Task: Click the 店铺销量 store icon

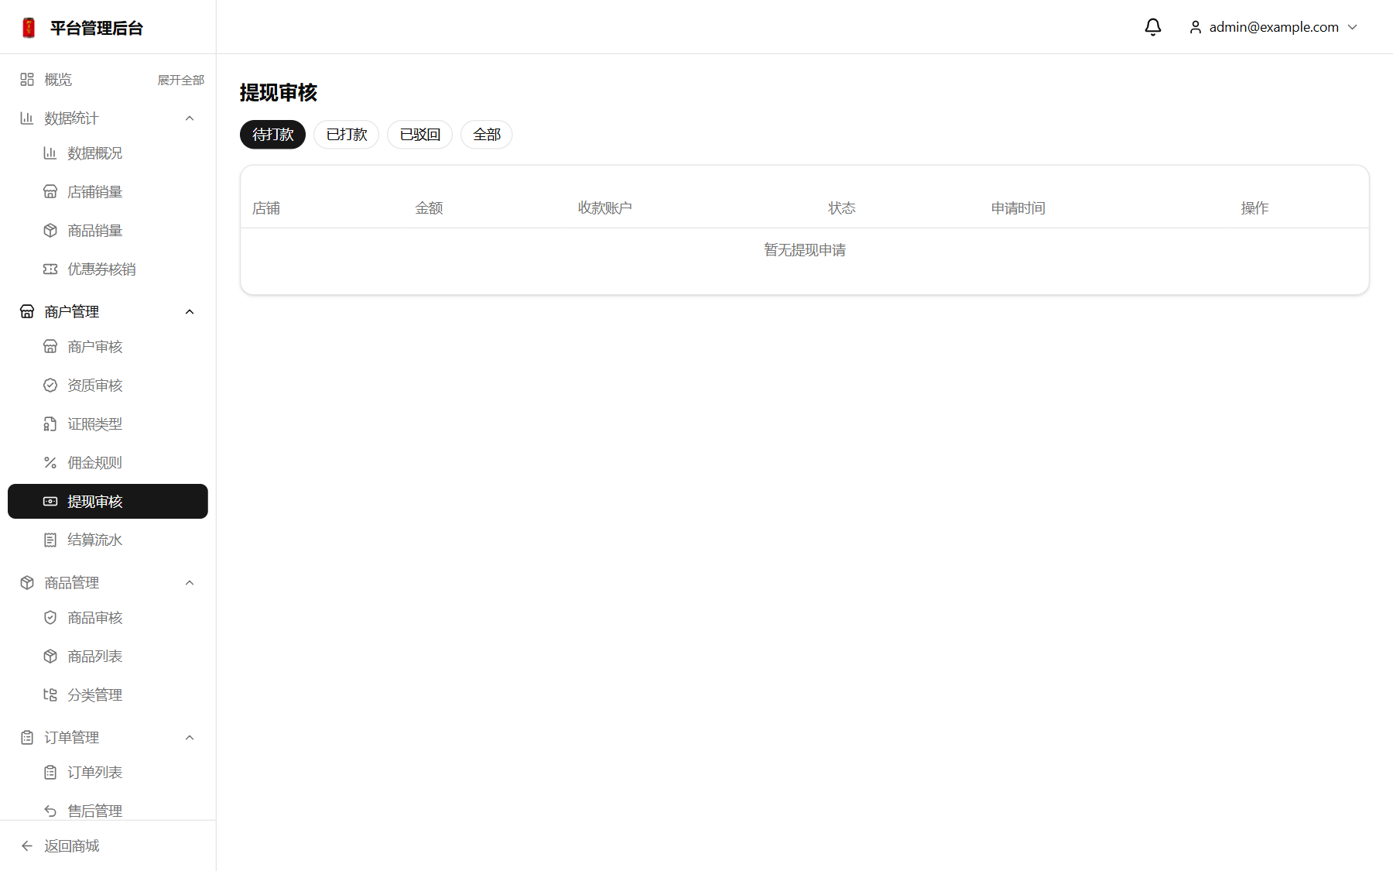Action: pos(50,192)
